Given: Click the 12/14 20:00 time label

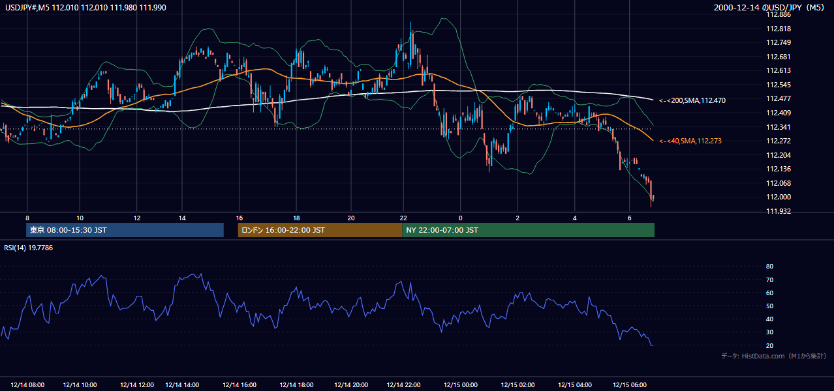Looking at the screenshot, I should point(351,384).
